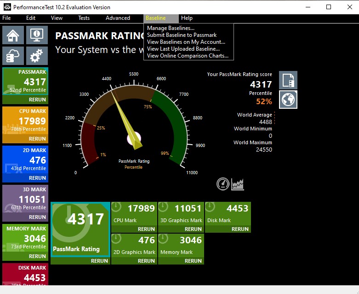Image resolution: width=359 pixels, height=294 pixels.
Task: Click the large 4317 PassMark Rating tile
Action: pos(80,229)
